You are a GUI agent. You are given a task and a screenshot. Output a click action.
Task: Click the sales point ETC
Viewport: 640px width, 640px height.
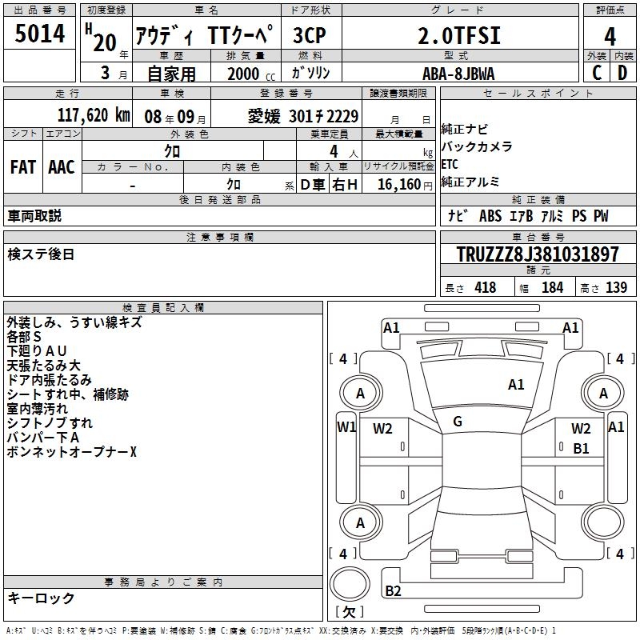(x=450, y=164)
